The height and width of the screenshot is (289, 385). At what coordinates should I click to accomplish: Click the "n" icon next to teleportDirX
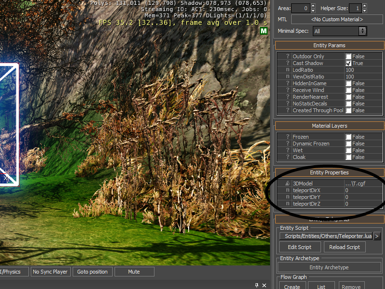pos(287,190)
